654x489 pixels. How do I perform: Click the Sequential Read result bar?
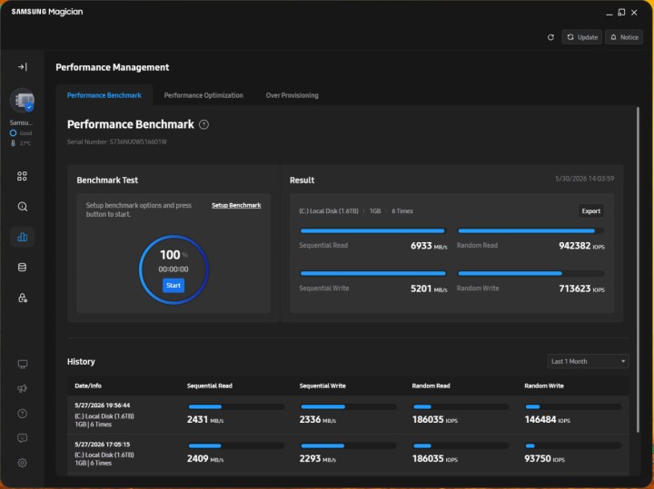373,230
